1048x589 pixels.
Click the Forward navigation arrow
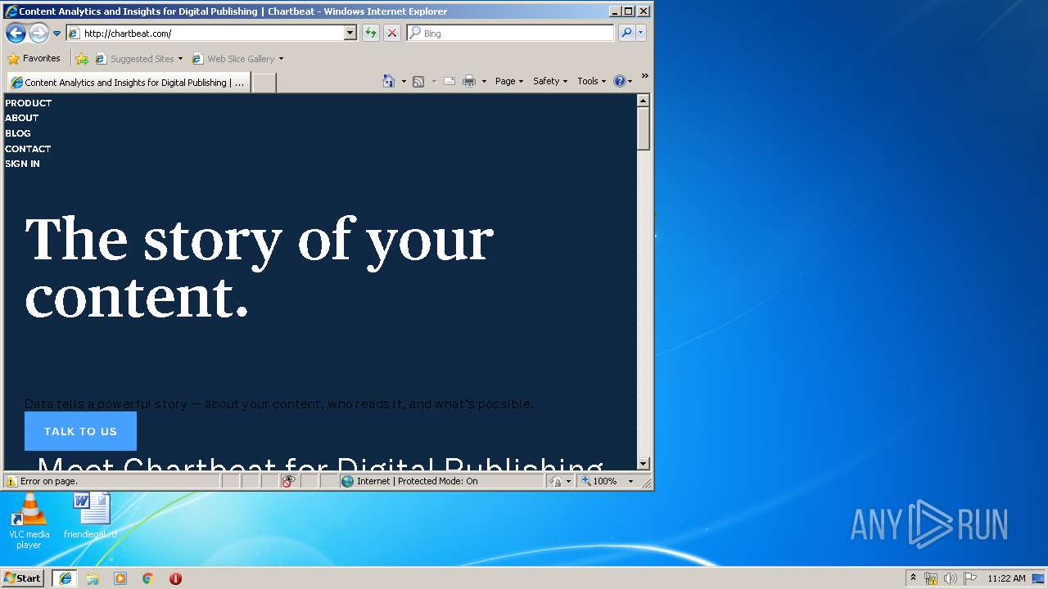(38, 33)
